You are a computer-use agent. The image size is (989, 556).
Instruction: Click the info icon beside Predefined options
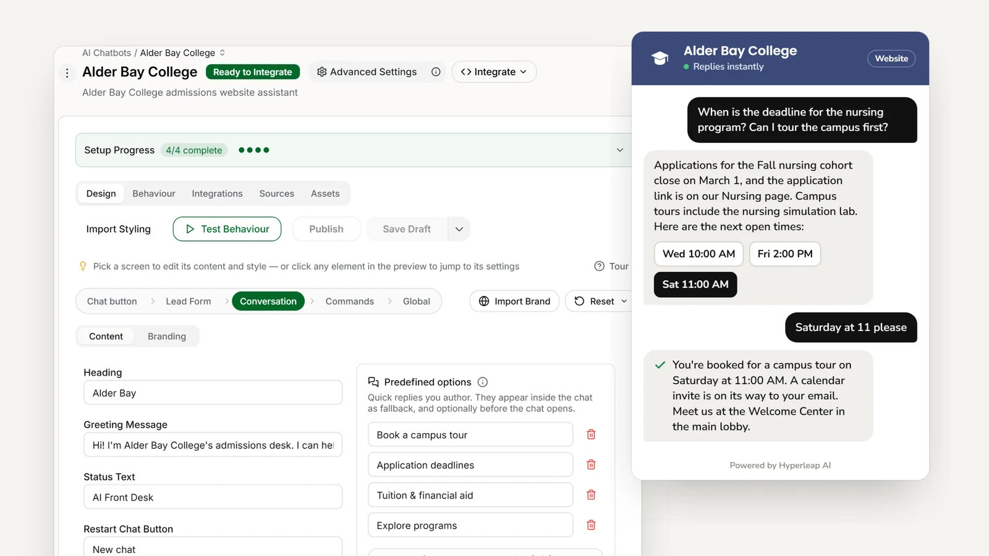click(483, 382)
